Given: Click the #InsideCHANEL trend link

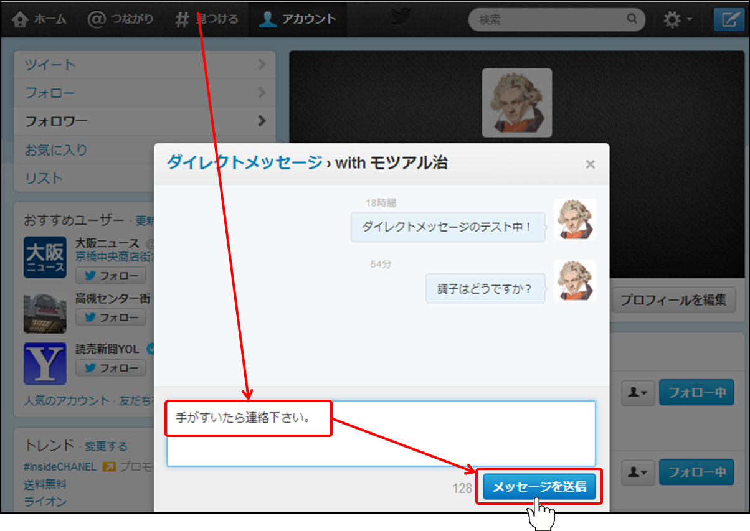Looking at the screenshot, I should (x=60, y=466).
